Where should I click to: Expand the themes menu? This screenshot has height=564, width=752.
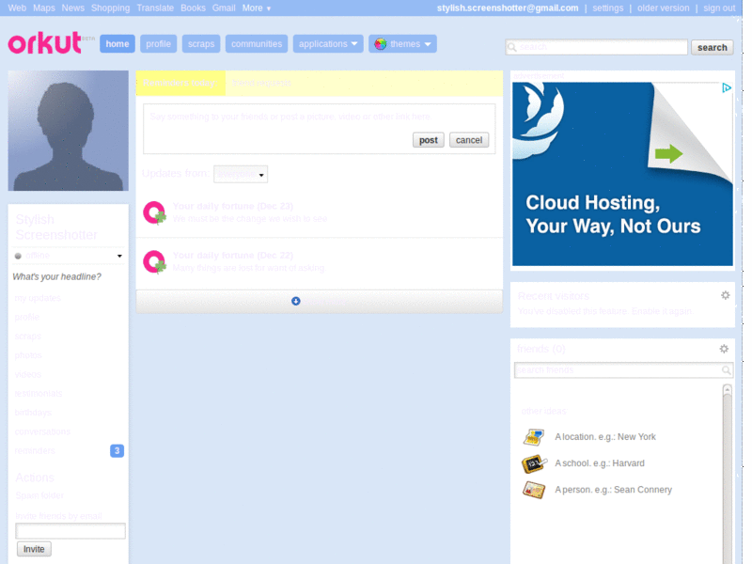coord(402,43)
